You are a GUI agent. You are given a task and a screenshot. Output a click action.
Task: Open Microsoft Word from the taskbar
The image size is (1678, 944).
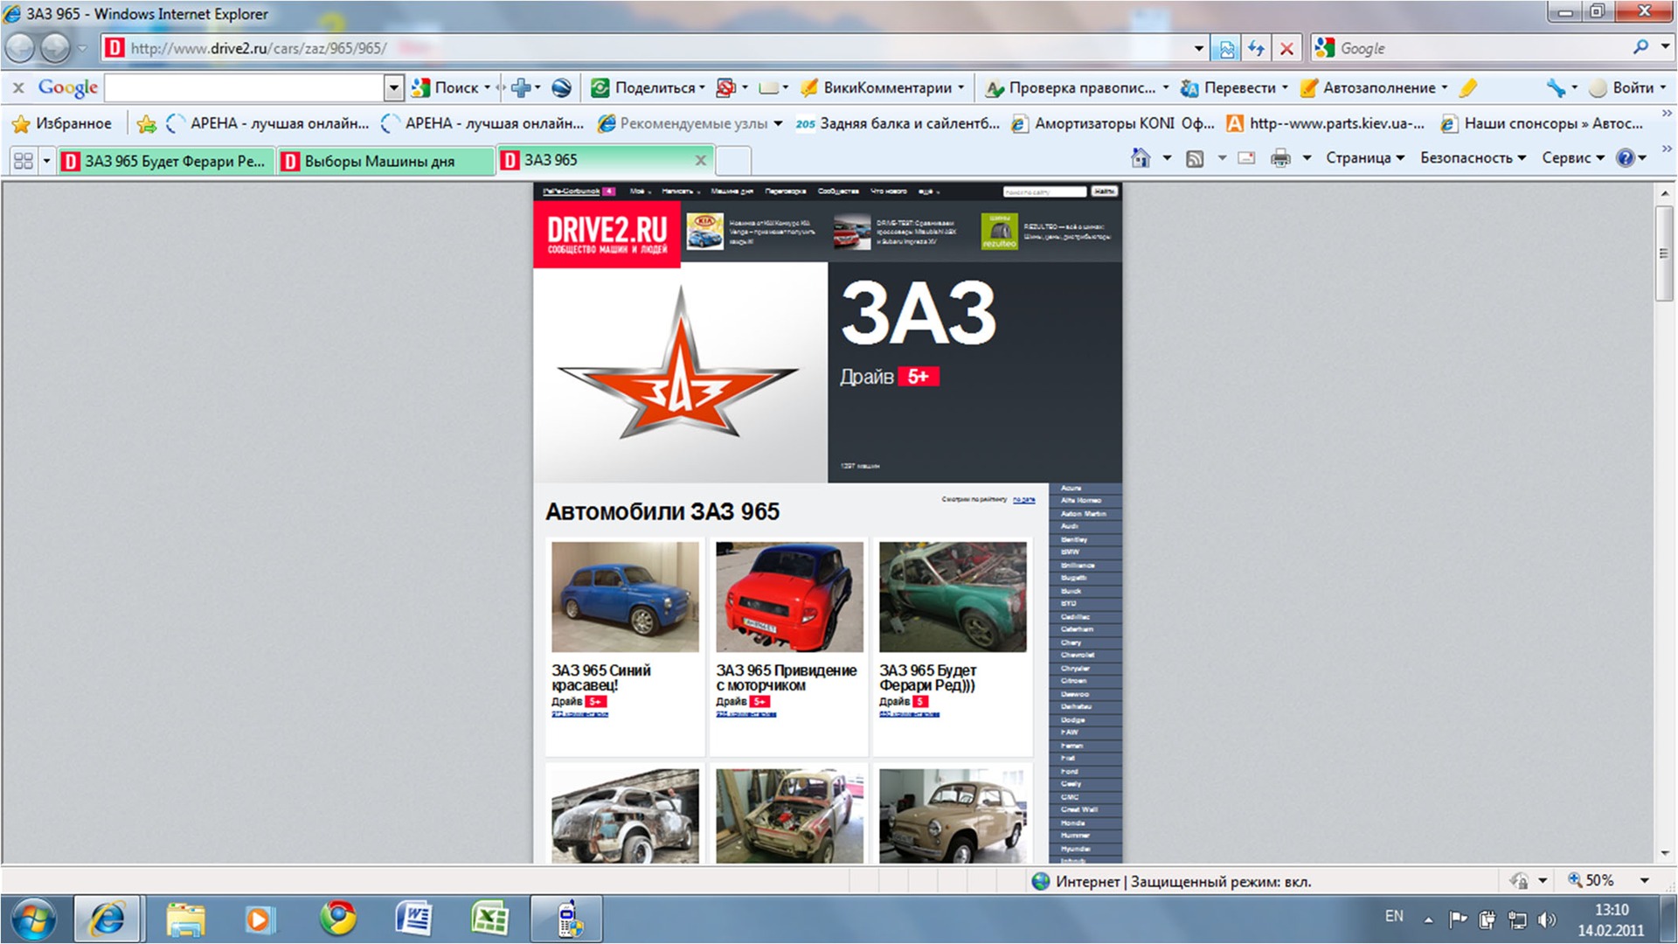tap(413, 919)
